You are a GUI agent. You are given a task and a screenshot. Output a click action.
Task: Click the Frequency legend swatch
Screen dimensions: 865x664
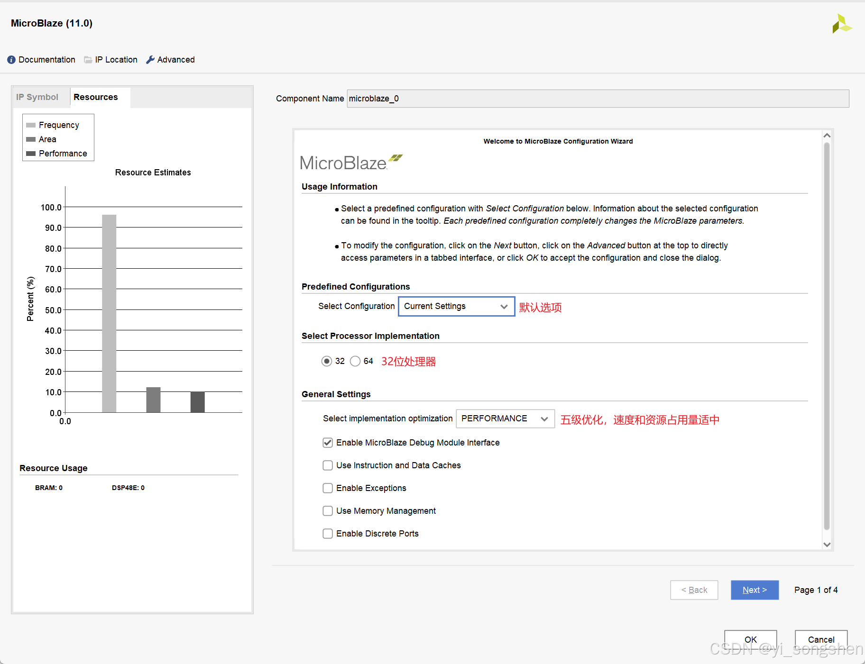tap(31, 125)
